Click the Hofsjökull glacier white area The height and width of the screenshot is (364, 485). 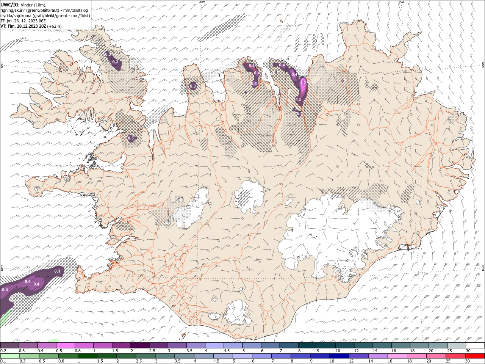(x=249, y=196)
